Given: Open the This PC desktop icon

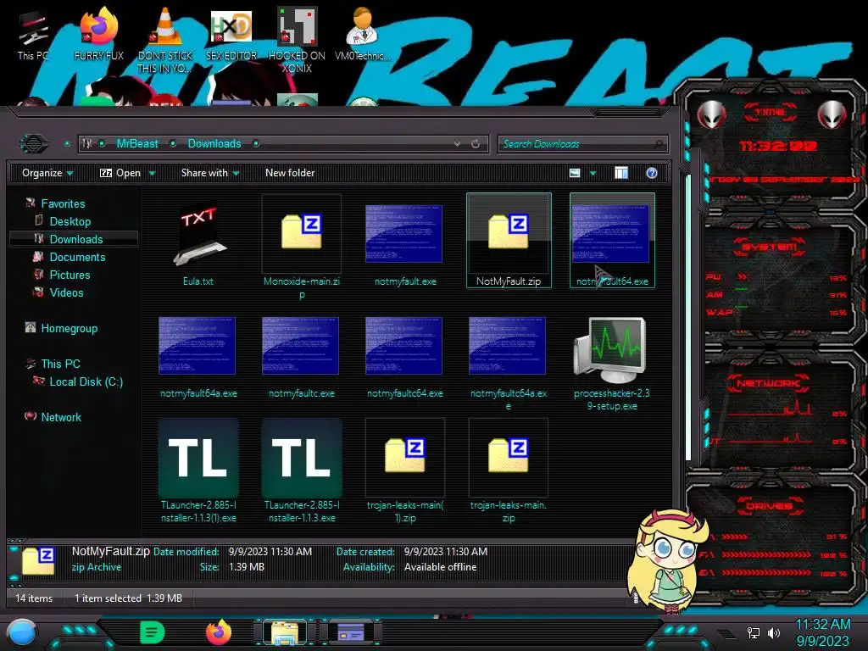Looking at the screenshot, I should click(33, 34).
